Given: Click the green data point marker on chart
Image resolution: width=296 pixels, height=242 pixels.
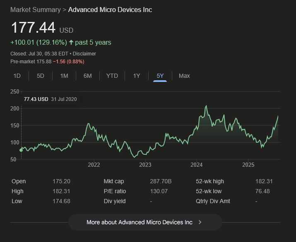Looking at the screenshot, I should tap(21, 150).
